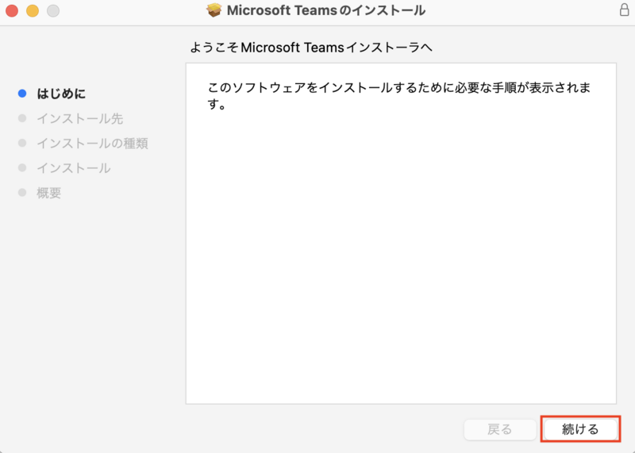Click the Microsoft Teamsのインストール window title
The width and height of the screenshot is (635, 453).
coord(325,10)
